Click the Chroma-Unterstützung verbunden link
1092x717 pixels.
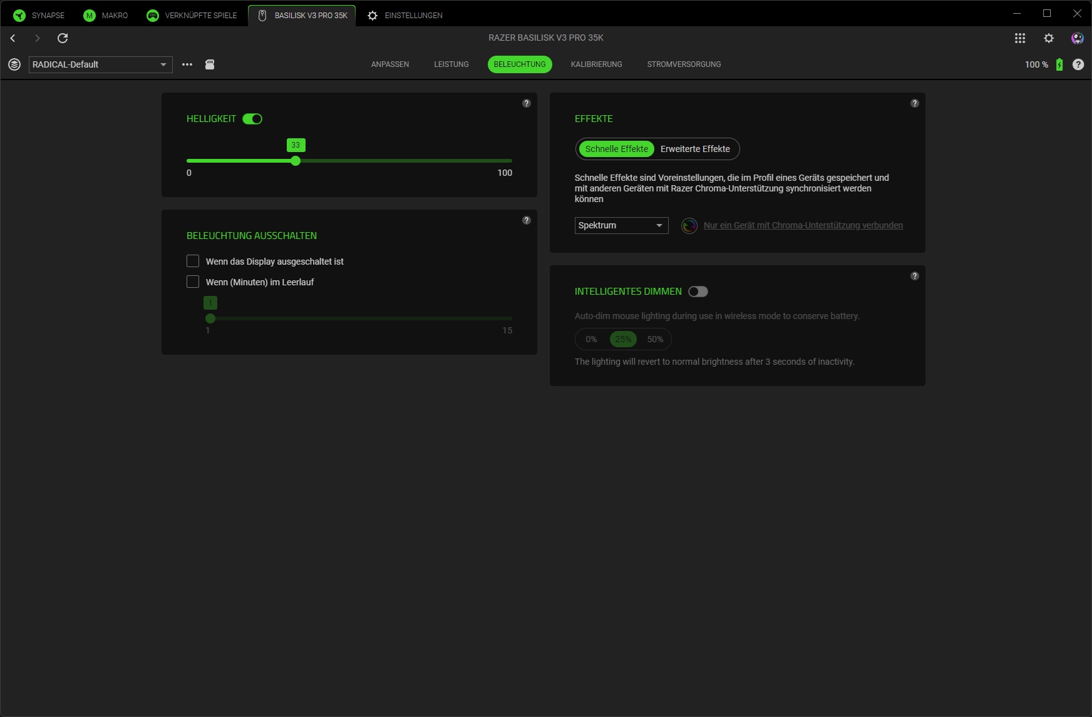coord(803,225)
